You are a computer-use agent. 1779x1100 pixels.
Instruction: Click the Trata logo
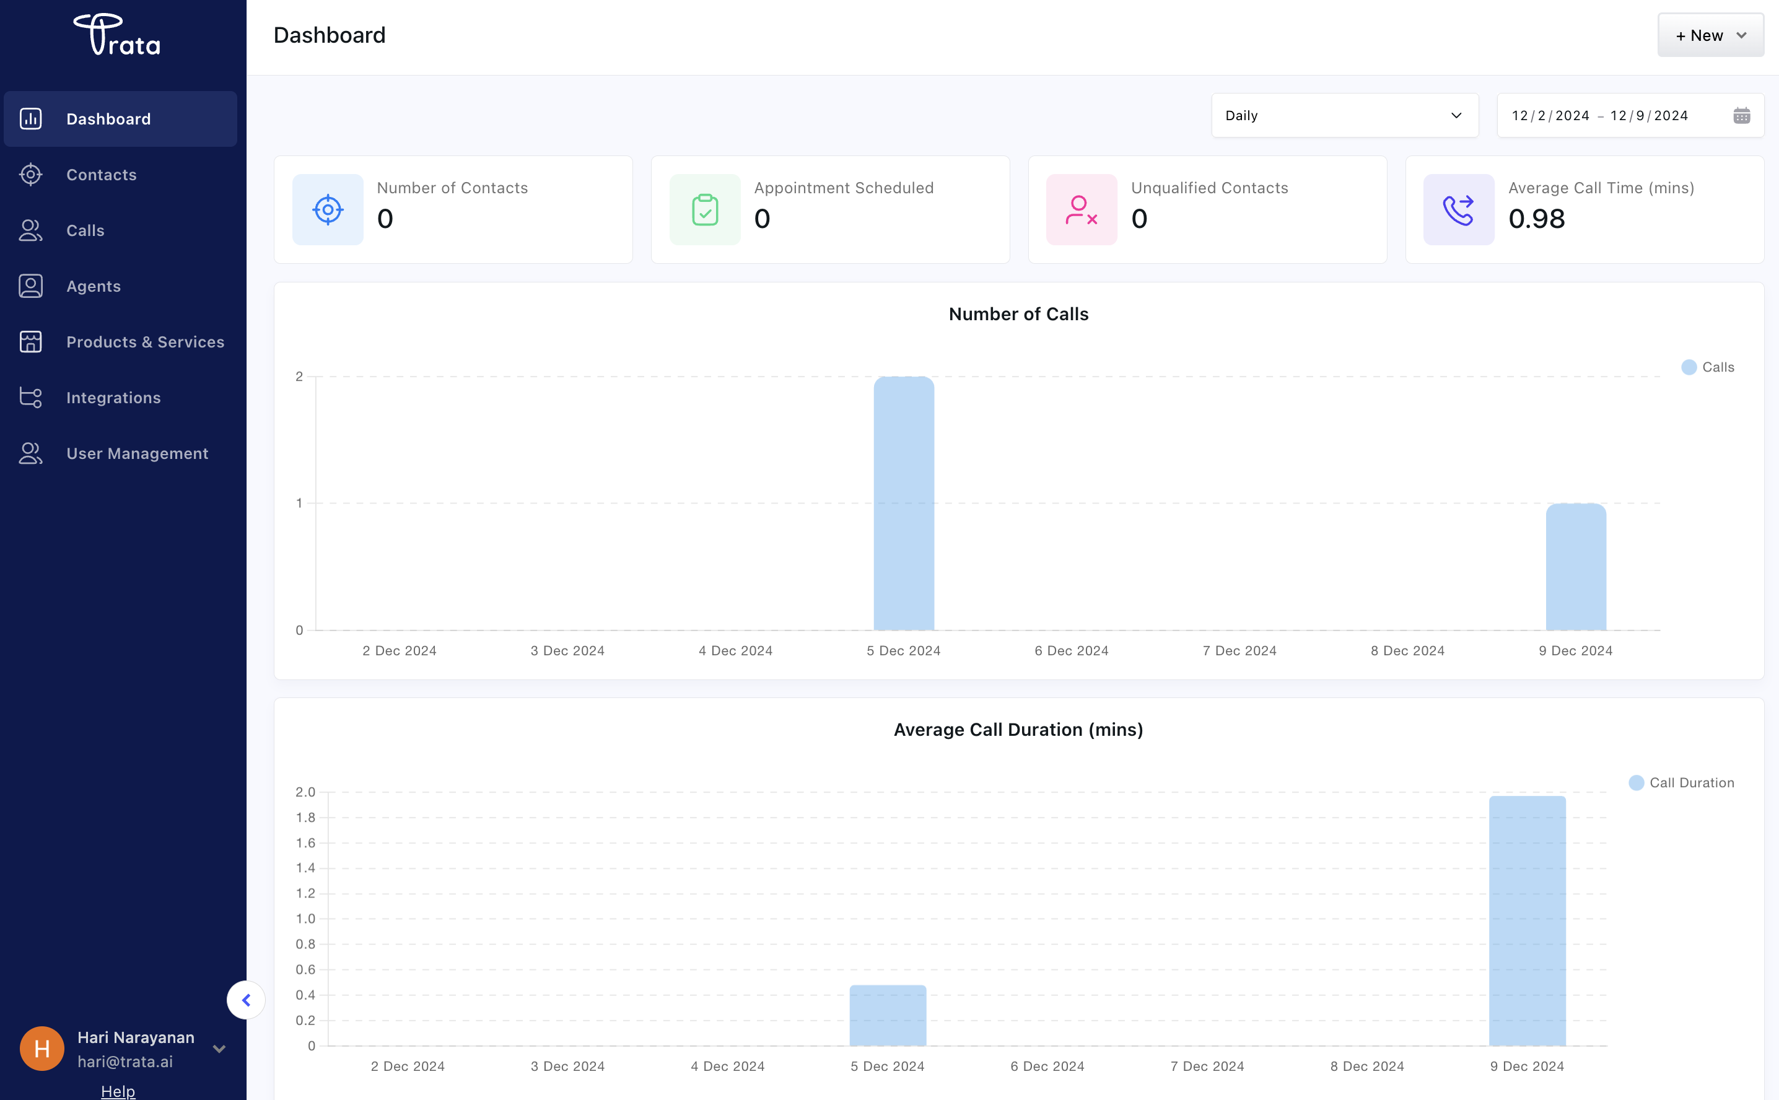(117, 35)
